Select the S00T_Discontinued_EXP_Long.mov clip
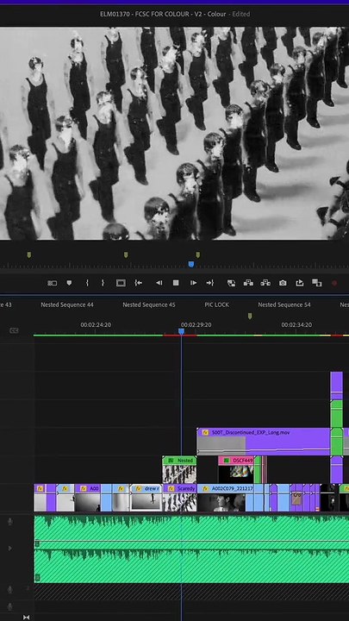Screen dimensions: 349x621 point(263,442)
